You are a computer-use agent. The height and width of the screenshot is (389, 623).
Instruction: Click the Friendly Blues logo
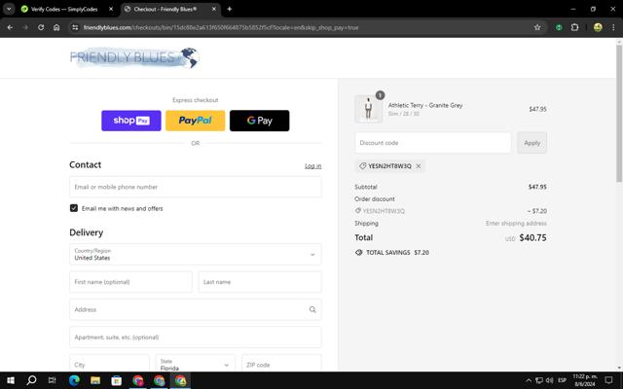click(x=134, y=58)
